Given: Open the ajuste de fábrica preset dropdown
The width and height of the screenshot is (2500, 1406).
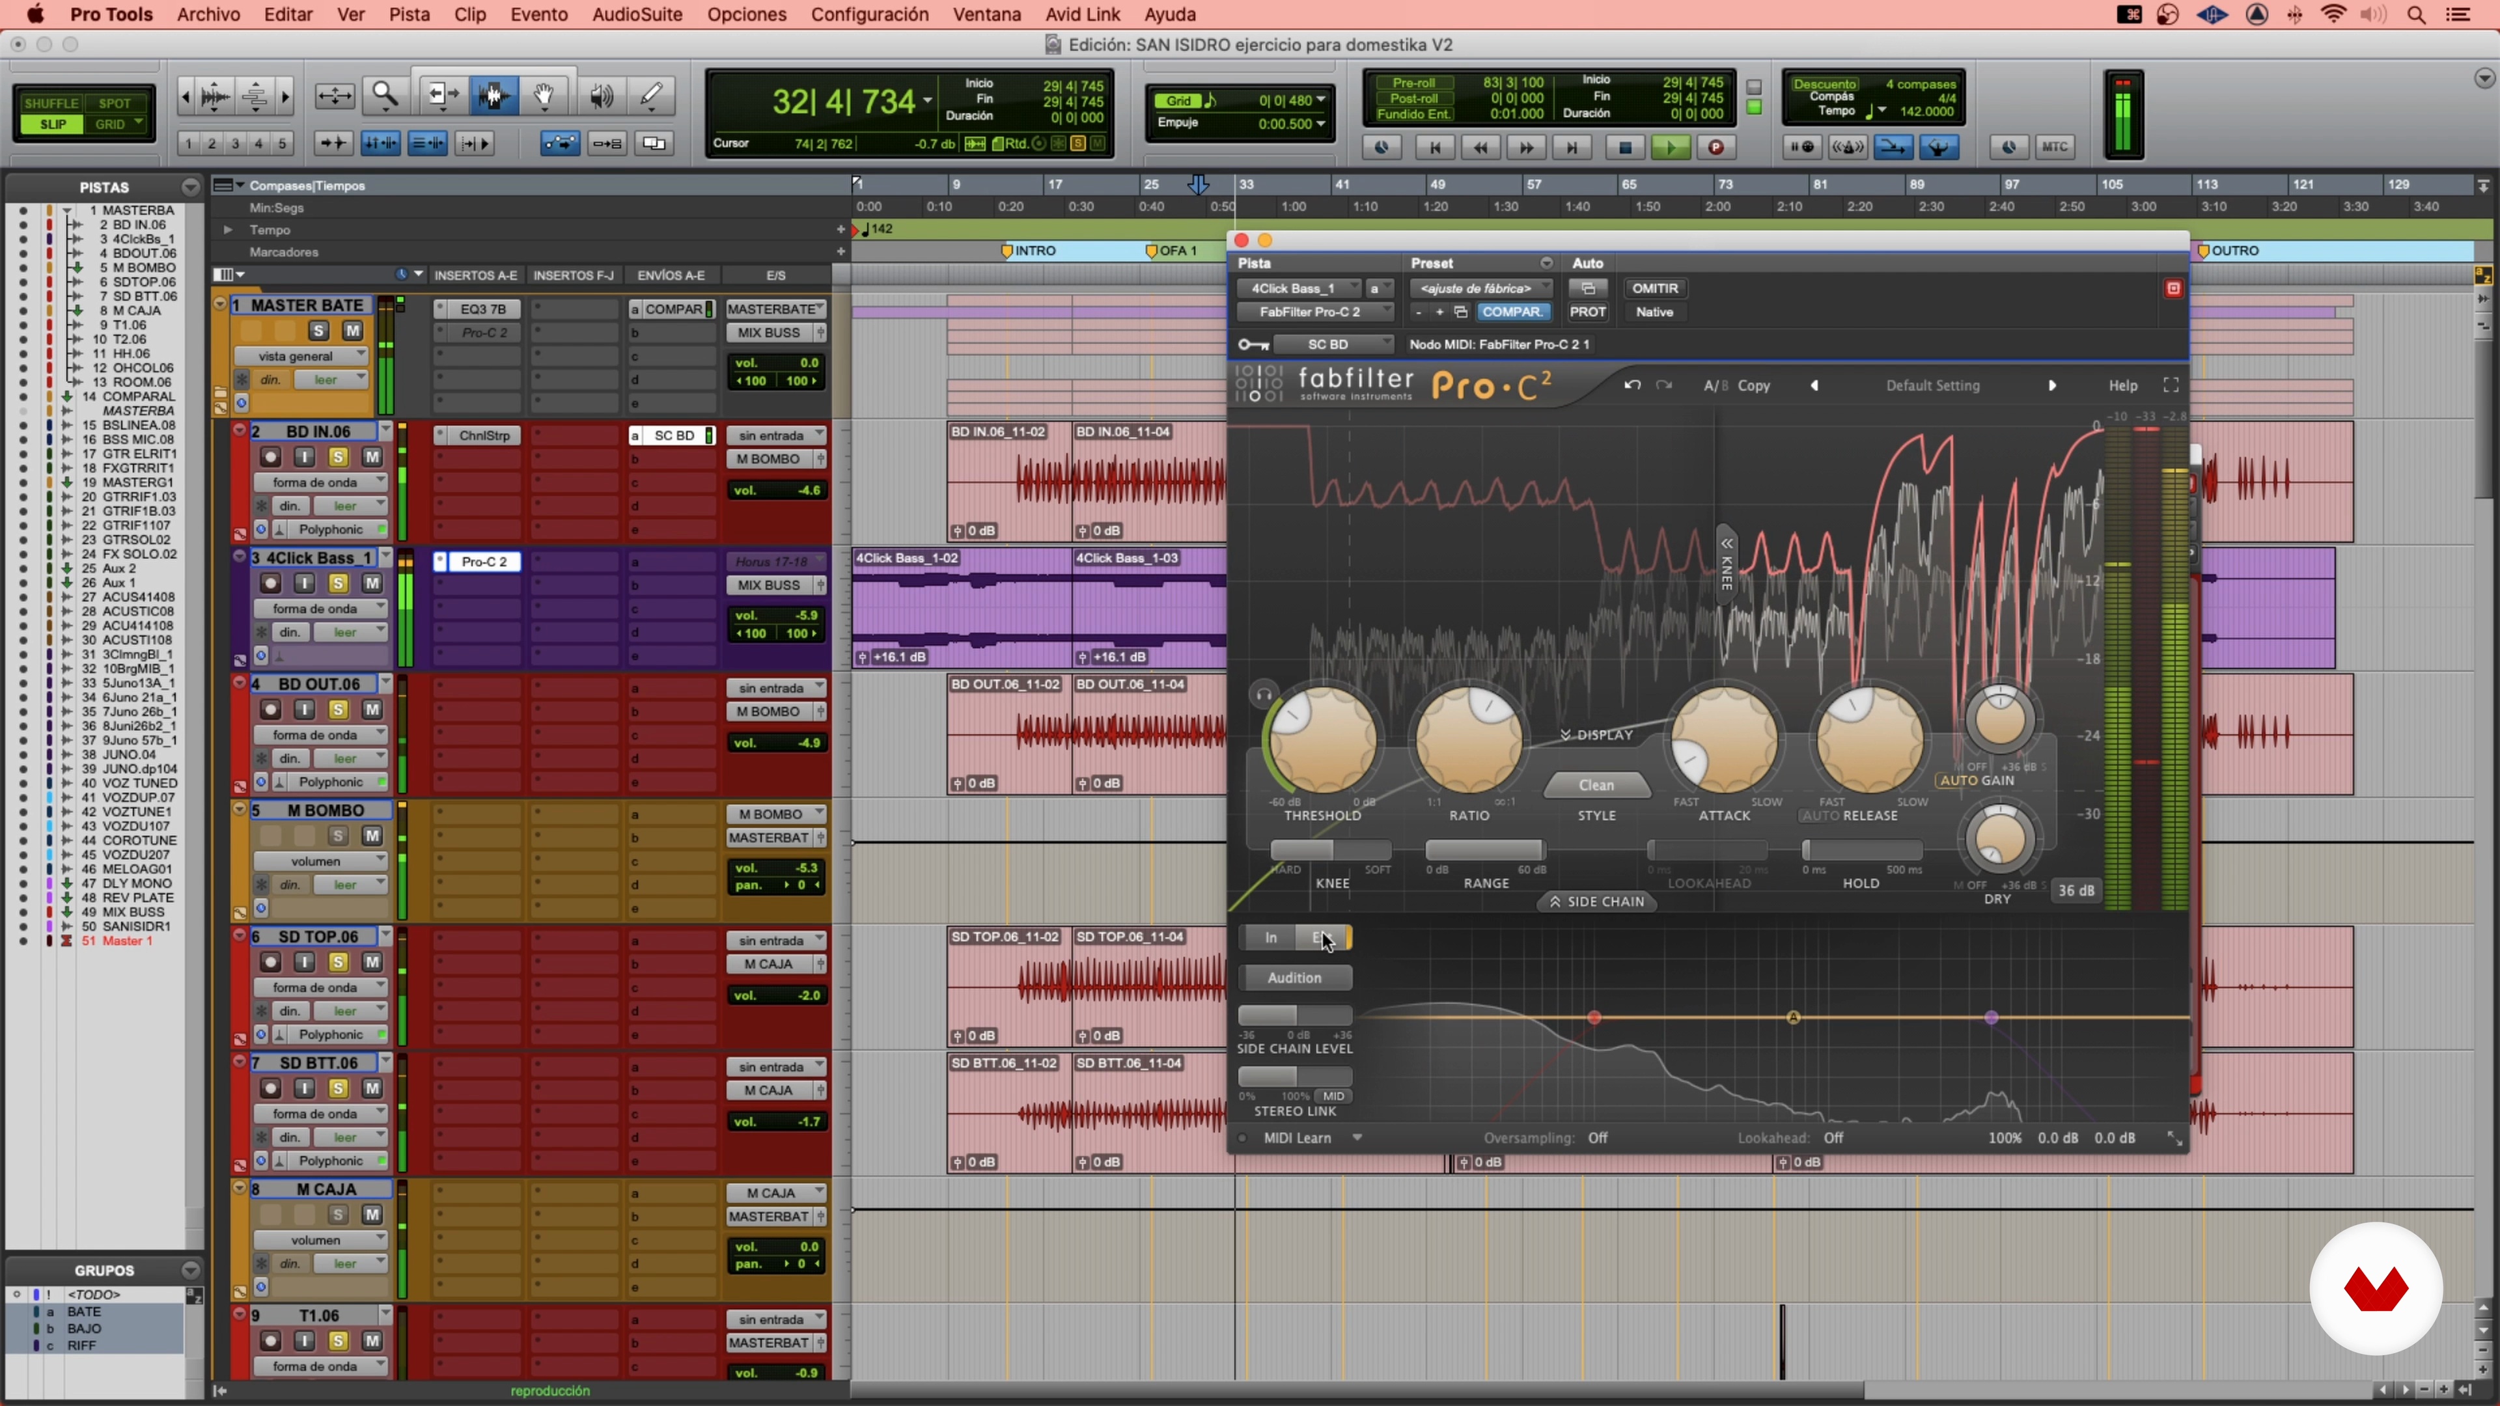Looking at the screenshot, I should pos(1480,288).
